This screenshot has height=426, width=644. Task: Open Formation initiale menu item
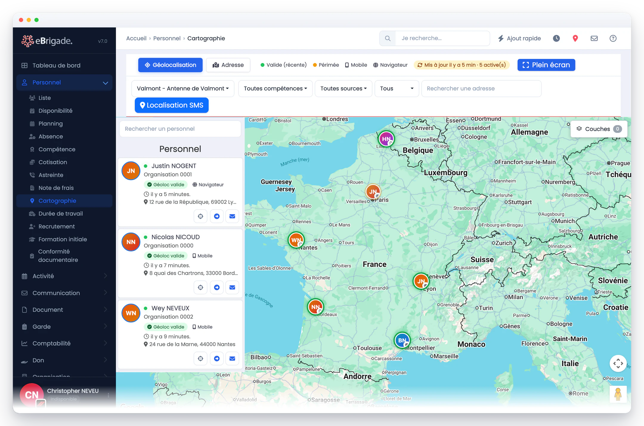click(64, 239)
